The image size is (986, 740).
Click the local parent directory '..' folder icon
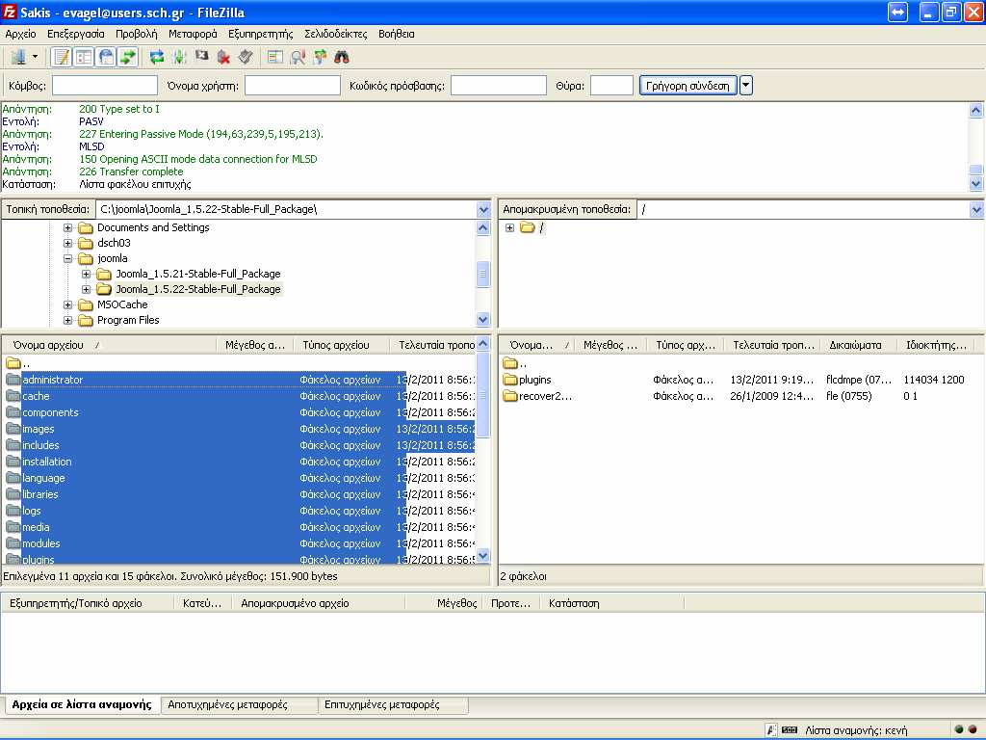pos(13,363)
